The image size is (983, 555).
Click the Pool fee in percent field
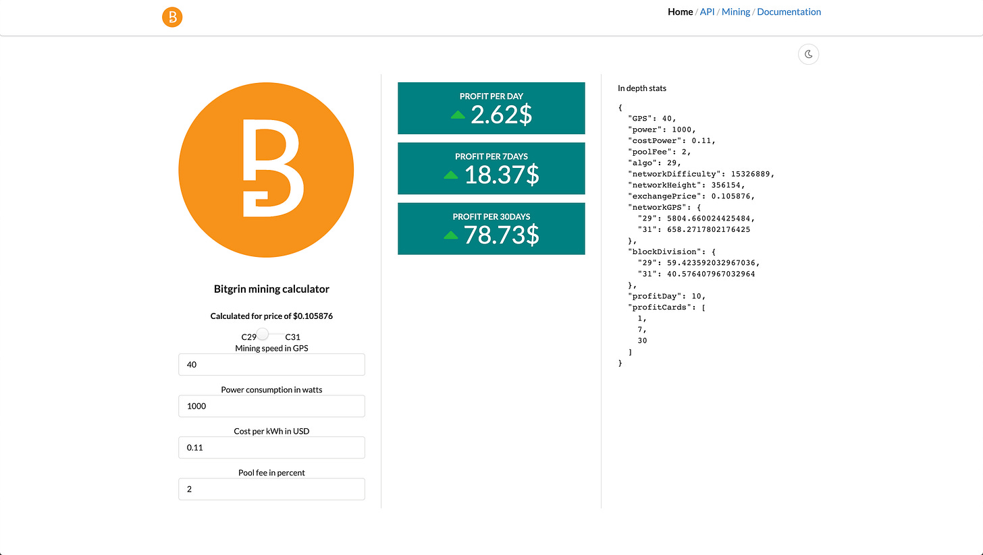[x=271, y=489]
